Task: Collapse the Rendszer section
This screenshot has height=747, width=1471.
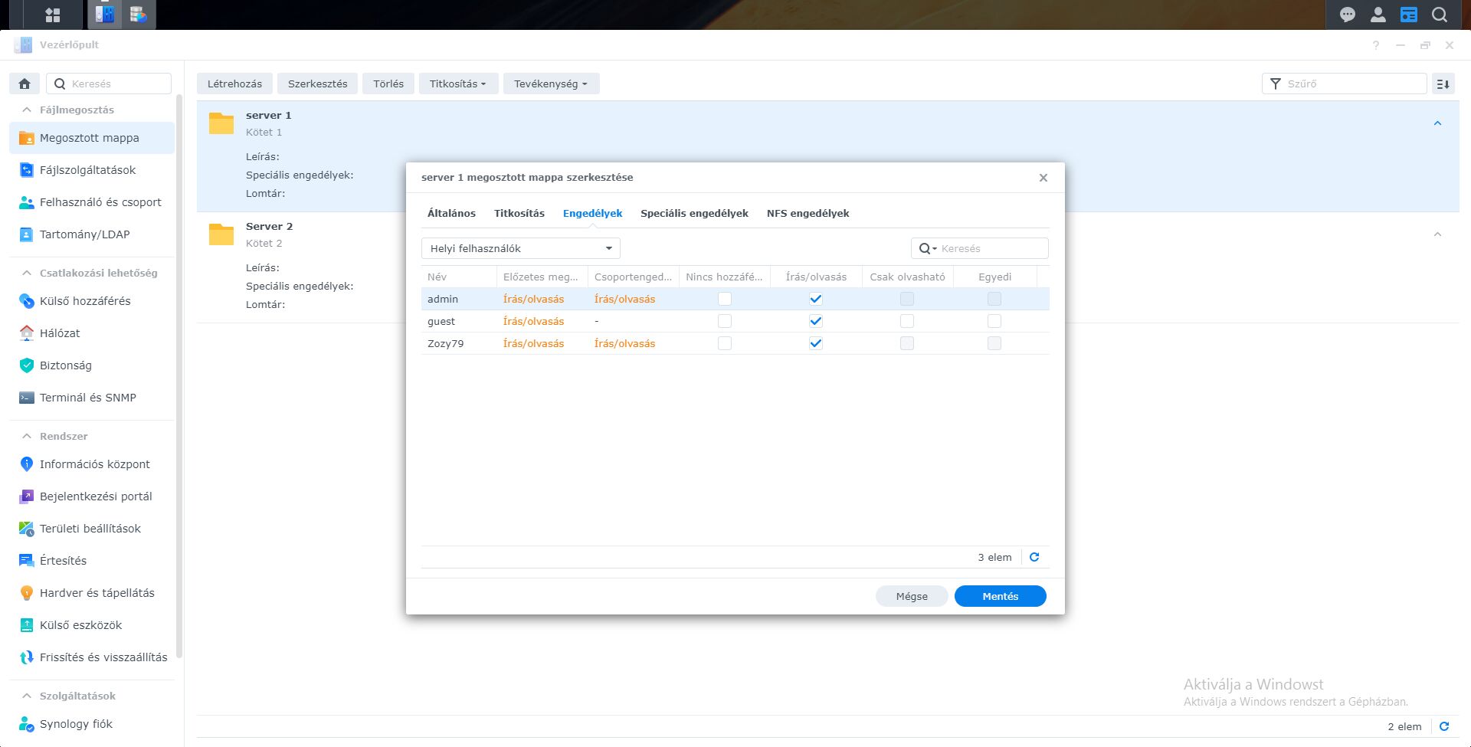Action: pos(27,436)
